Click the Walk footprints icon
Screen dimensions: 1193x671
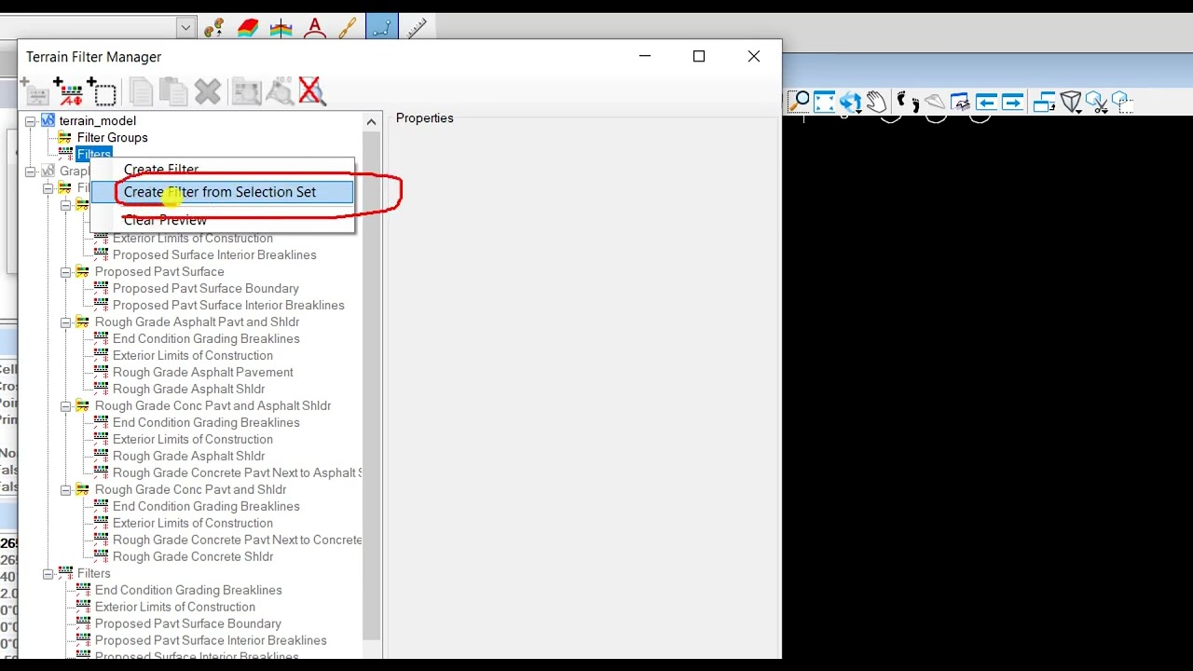point(907,101)
